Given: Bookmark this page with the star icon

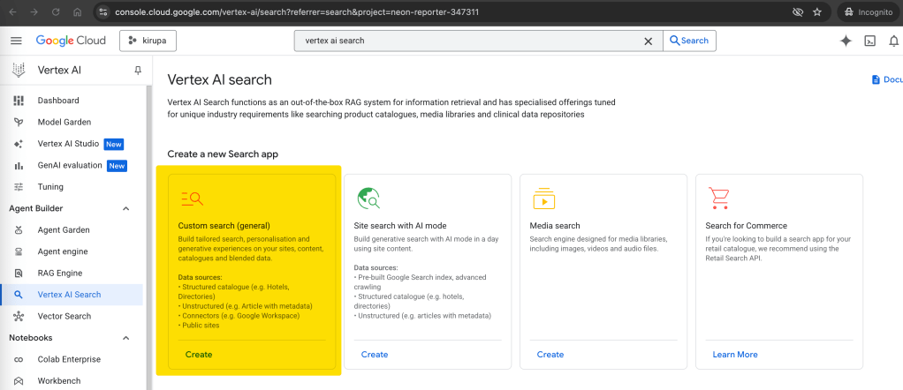Looking at the screenshot, I should [817, 12].
